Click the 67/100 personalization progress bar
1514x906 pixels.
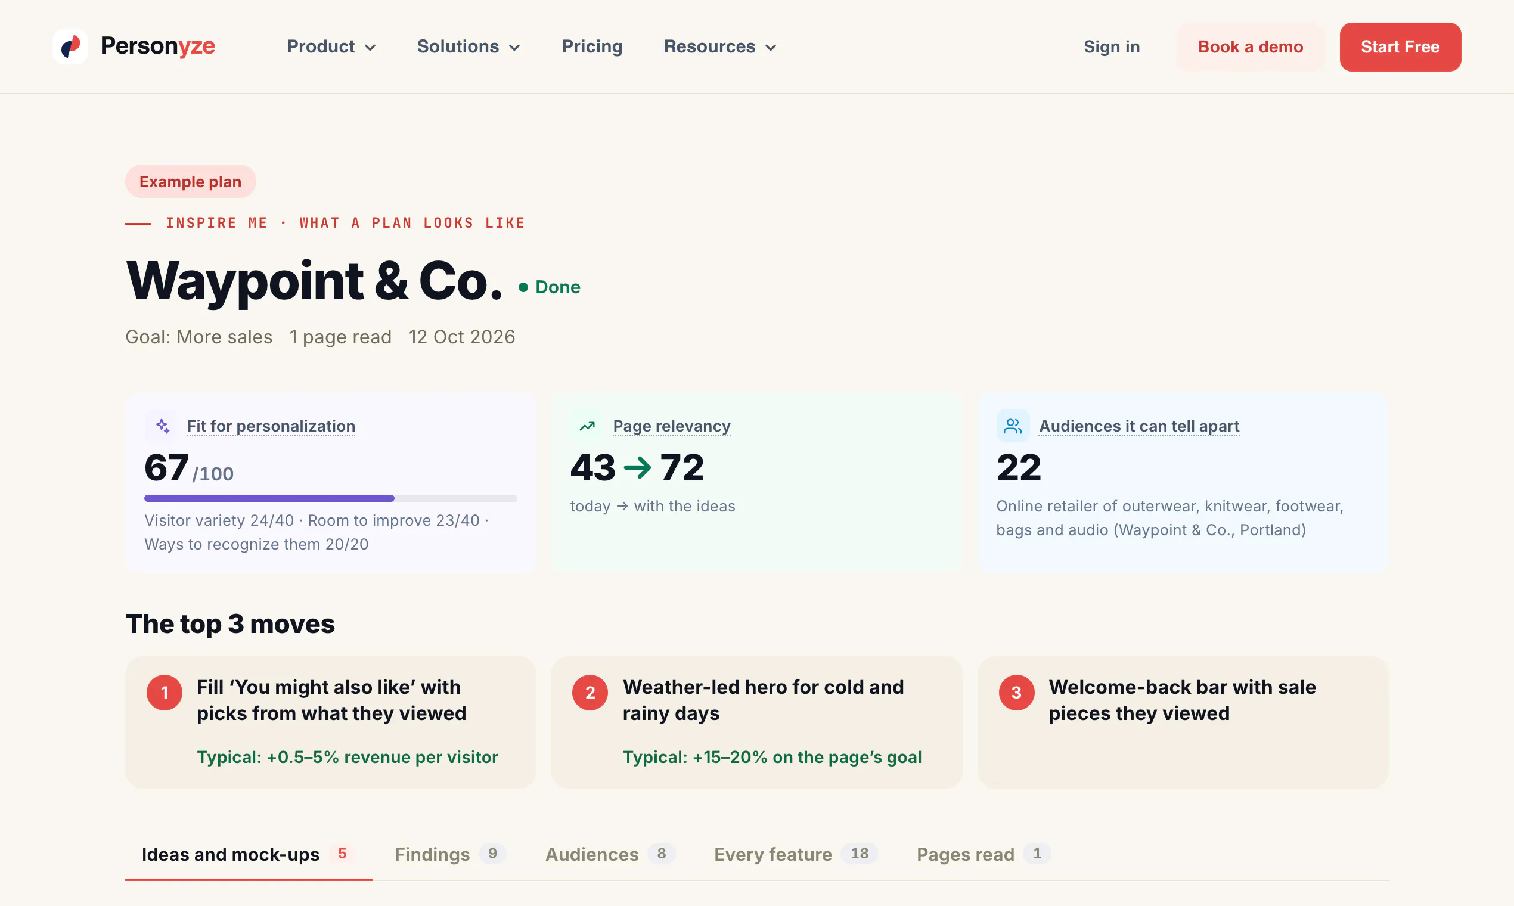[x=330, y=498]
